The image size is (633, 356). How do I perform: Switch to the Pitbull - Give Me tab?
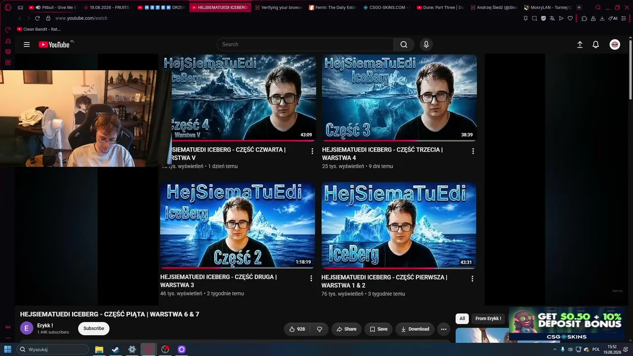point(53,7)
